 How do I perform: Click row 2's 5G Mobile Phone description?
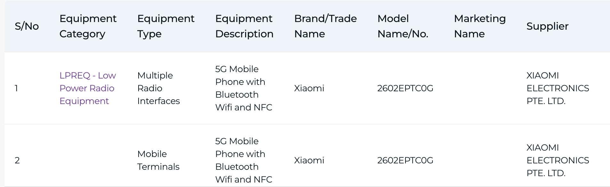pos(244,160)
